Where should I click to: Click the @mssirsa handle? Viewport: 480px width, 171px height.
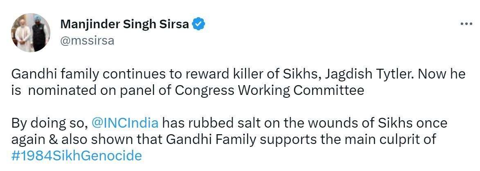pos(87,40)
